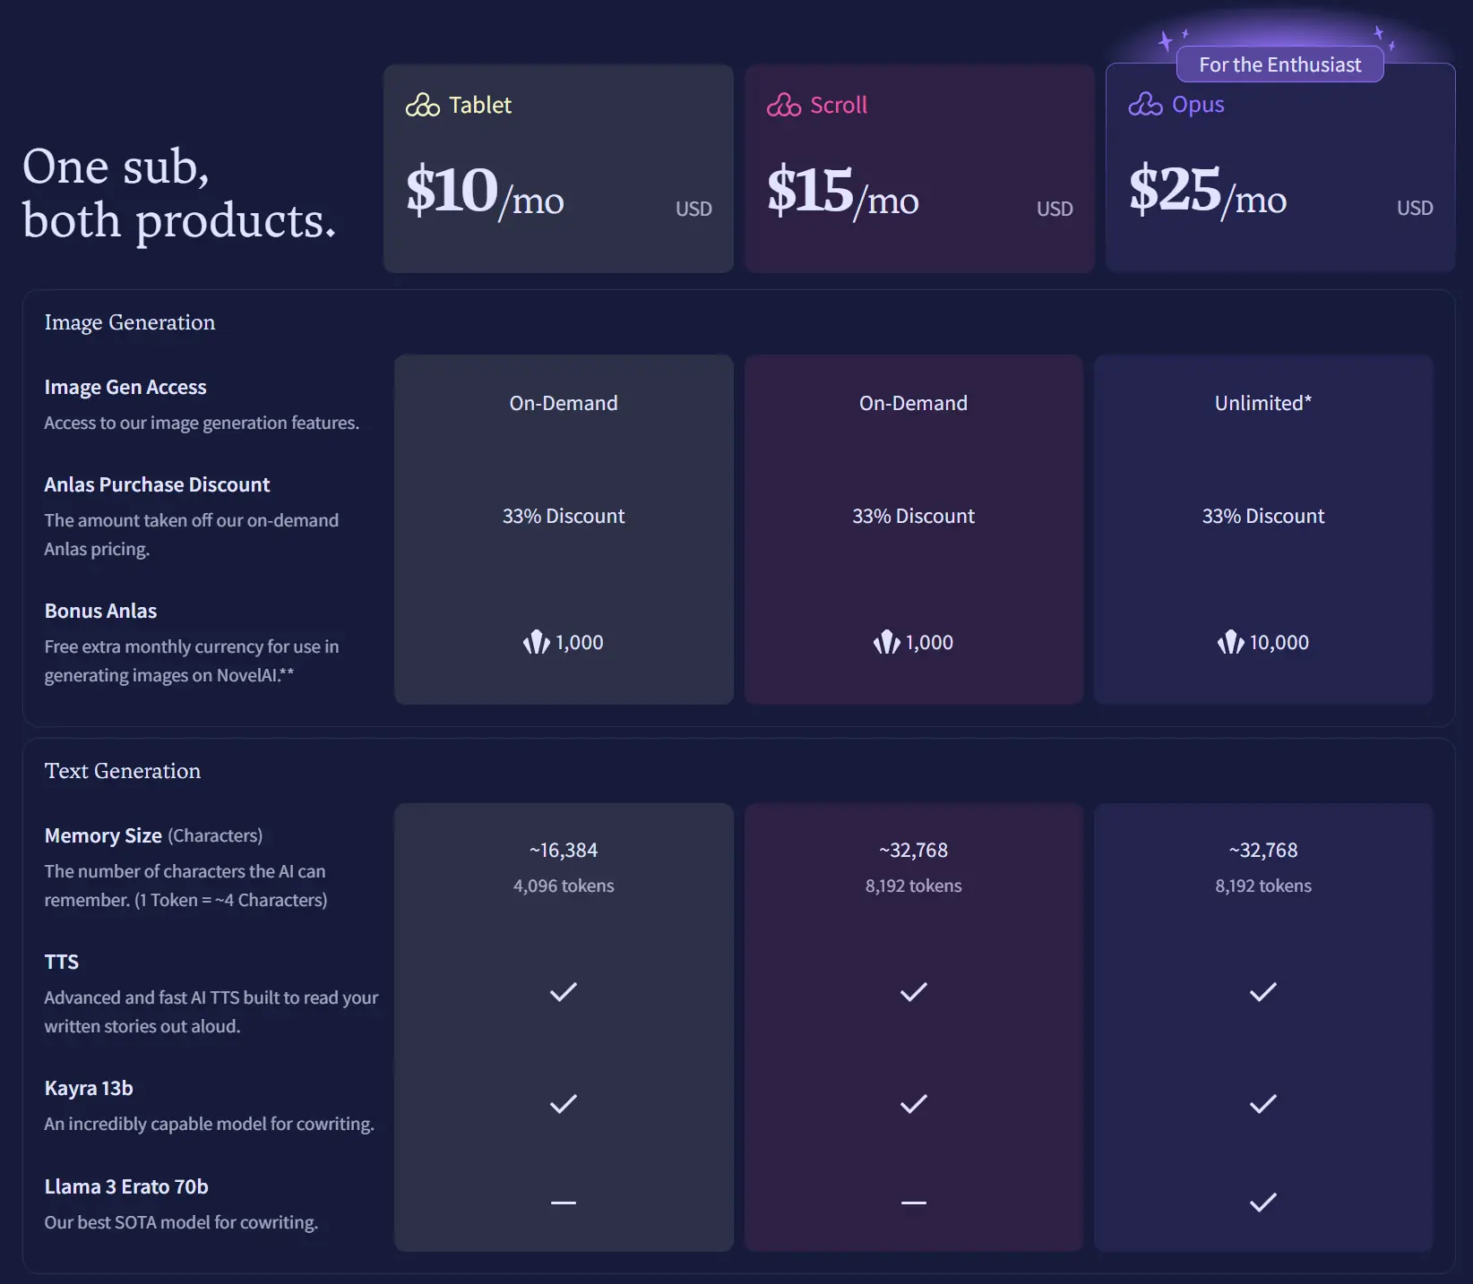Click On-Demand in the Scroll column

coord(914,403)
